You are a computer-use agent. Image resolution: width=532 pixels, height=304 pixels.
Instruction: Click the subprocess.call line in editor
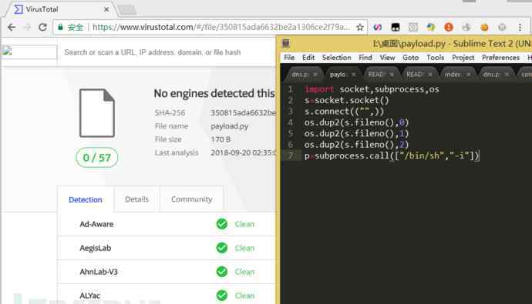(x=392, y=155)
